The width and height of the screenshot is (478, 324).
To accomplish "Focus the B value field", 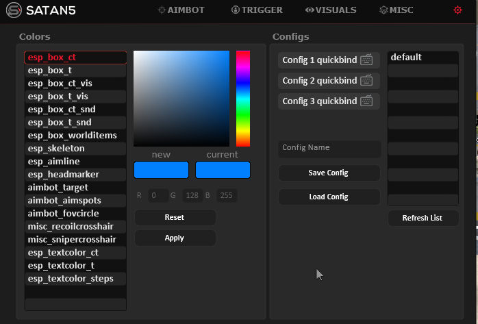I will tap(227, 195).
